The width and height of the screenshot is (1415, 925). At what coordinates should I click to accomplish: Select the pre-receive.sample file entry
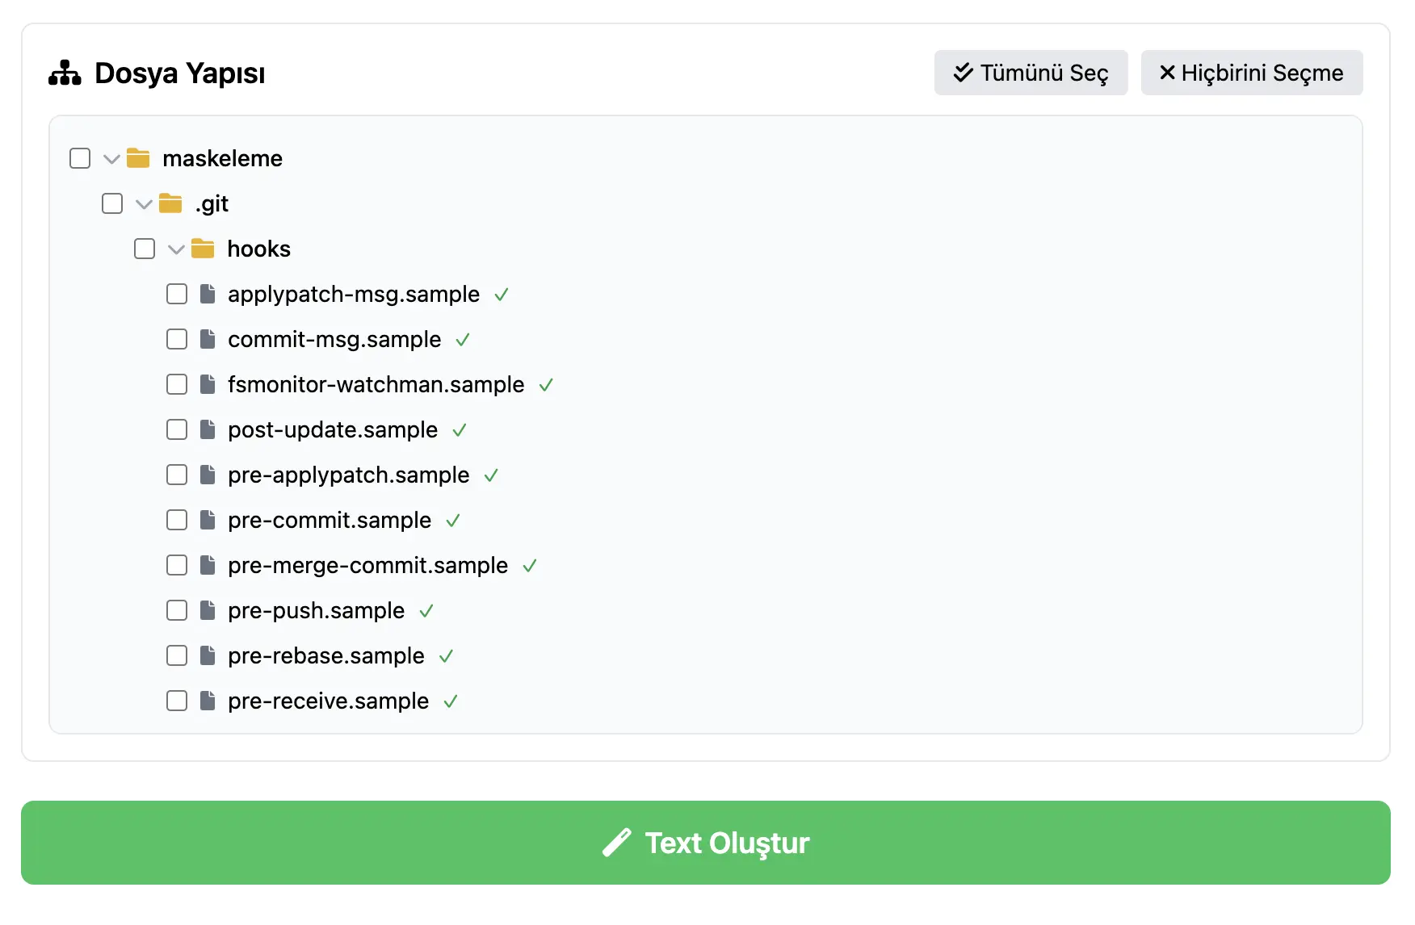(x=328, y=701)
